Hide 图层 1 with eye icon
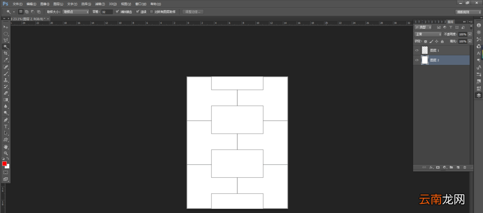Screen dimensions: 483x213 coord(417,50)
